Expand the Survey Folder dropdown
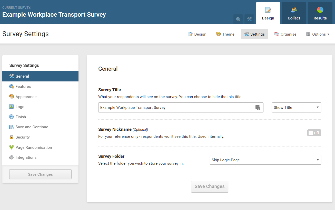Viewport: 335px width, 210px height. [265, 160]
